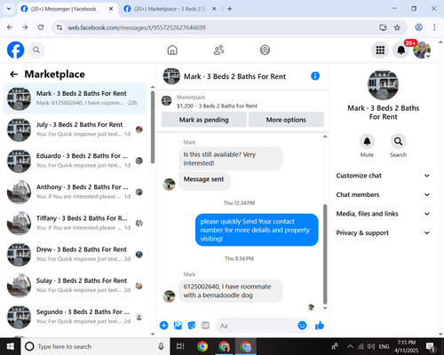Image resolution: width=444 pixels, height=355 pixels.
Task: Open Chrome profile icon in toolbar
Action: tap(418, 28)
